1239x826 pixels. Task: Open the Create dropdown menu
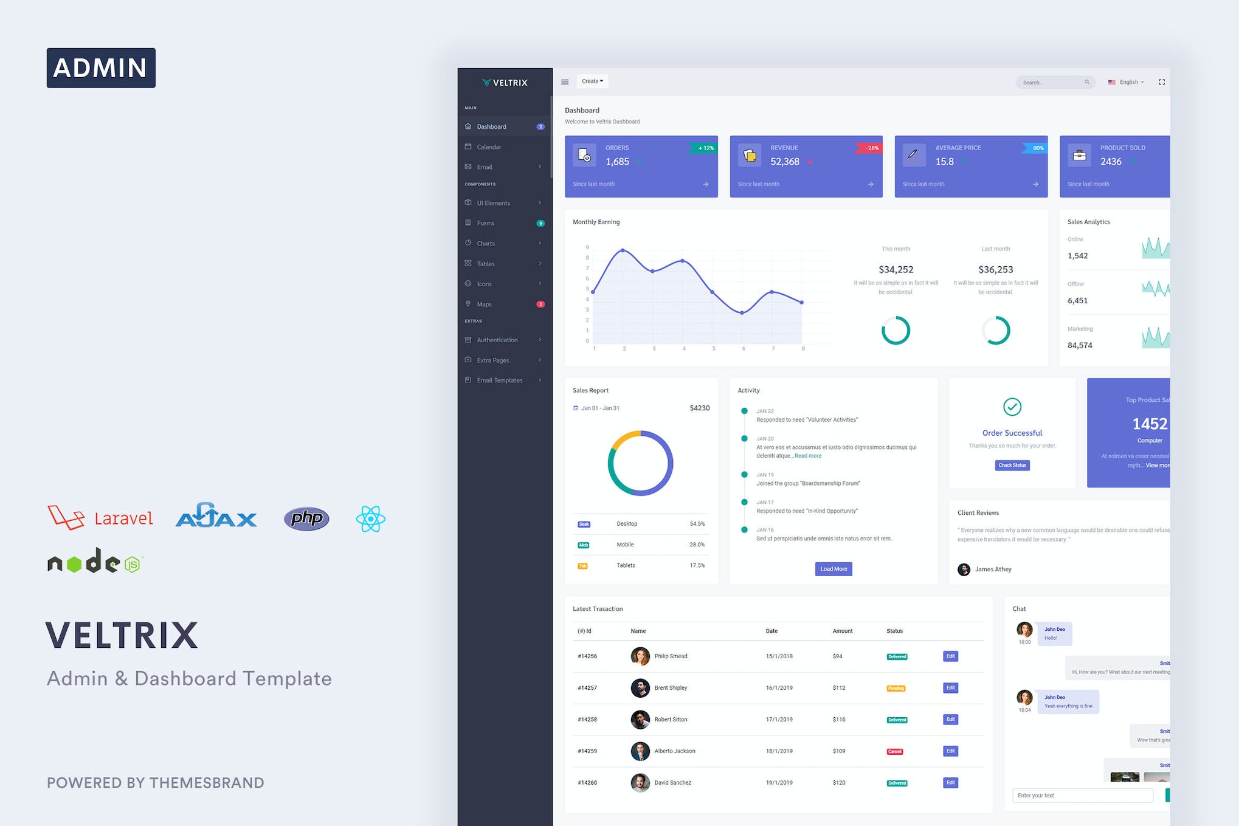(592, 81)
